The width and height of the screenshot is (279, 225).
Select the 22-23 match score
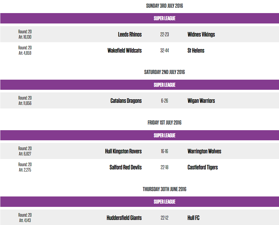[x=164, y=34]
